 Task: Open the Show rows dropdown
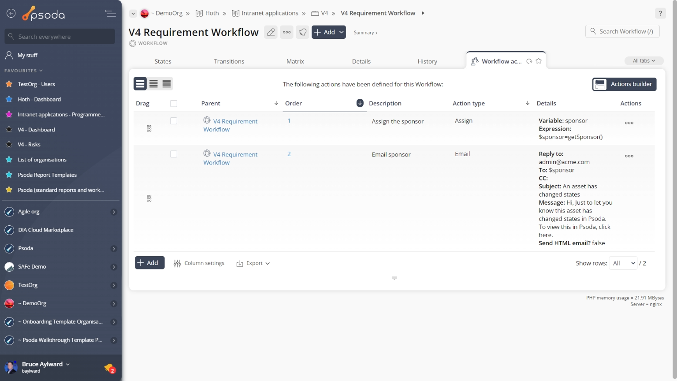(x=623, y=263)
